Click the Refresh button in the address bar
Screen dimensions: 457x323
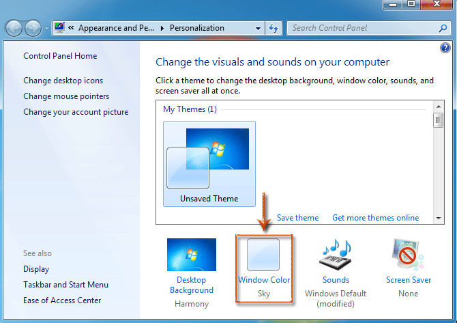coord(274,28)
